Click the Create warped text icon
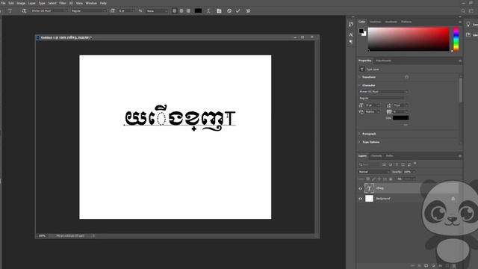 click(x=208, y=10)
